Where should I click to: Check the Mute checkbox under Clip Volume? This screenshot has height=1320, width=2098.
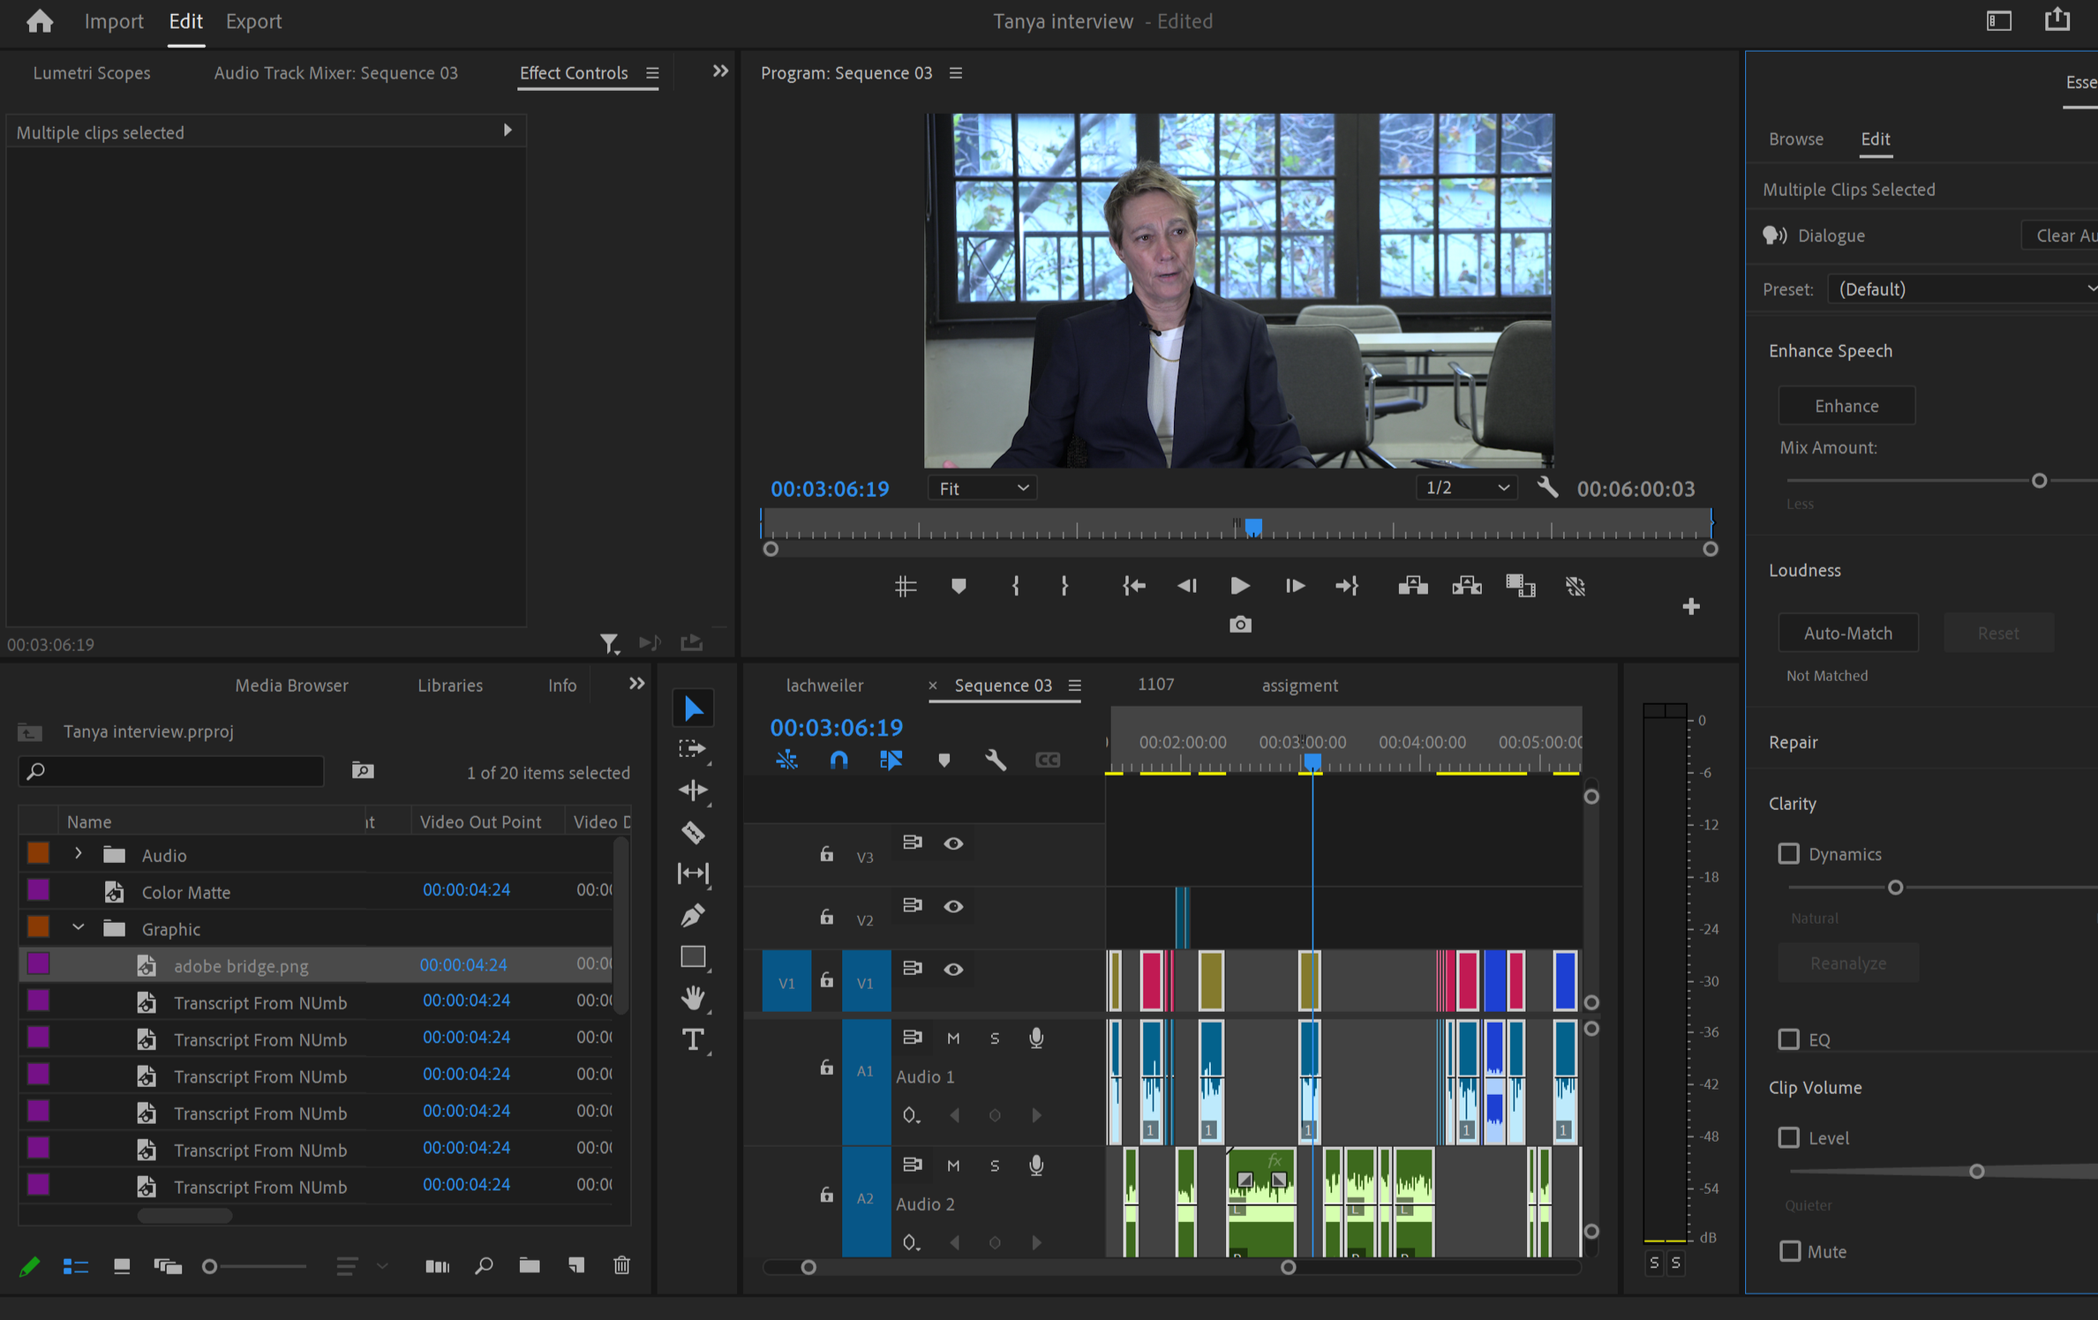coord(1789,1250)
